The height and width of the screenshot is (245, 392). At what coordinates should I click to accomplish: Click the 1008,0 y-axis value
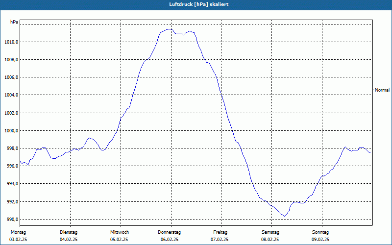pyautogui.click(x=11, y=60)
